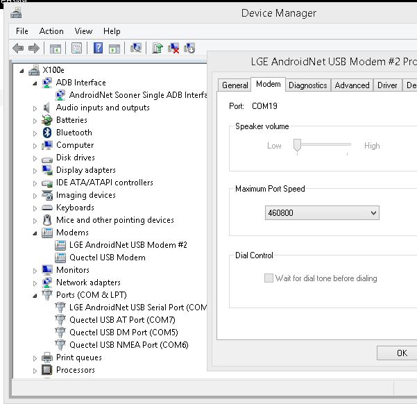Adjust the Speaker volume slider handle

(x=297, y=145)
